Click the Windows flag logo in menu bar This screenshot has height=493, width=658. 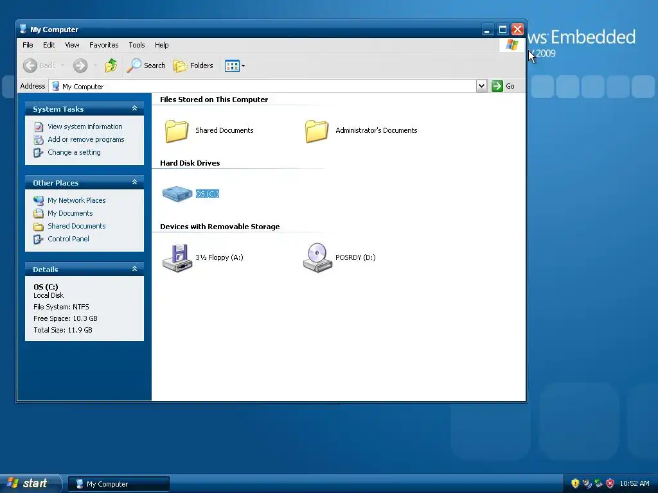click(x=512, y=45)
